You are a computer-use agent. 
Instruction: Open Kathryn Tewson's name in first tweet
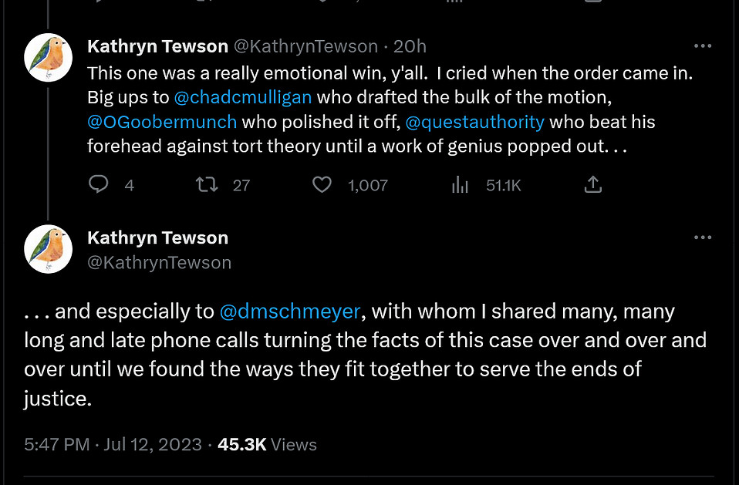[x=157, y=46]
